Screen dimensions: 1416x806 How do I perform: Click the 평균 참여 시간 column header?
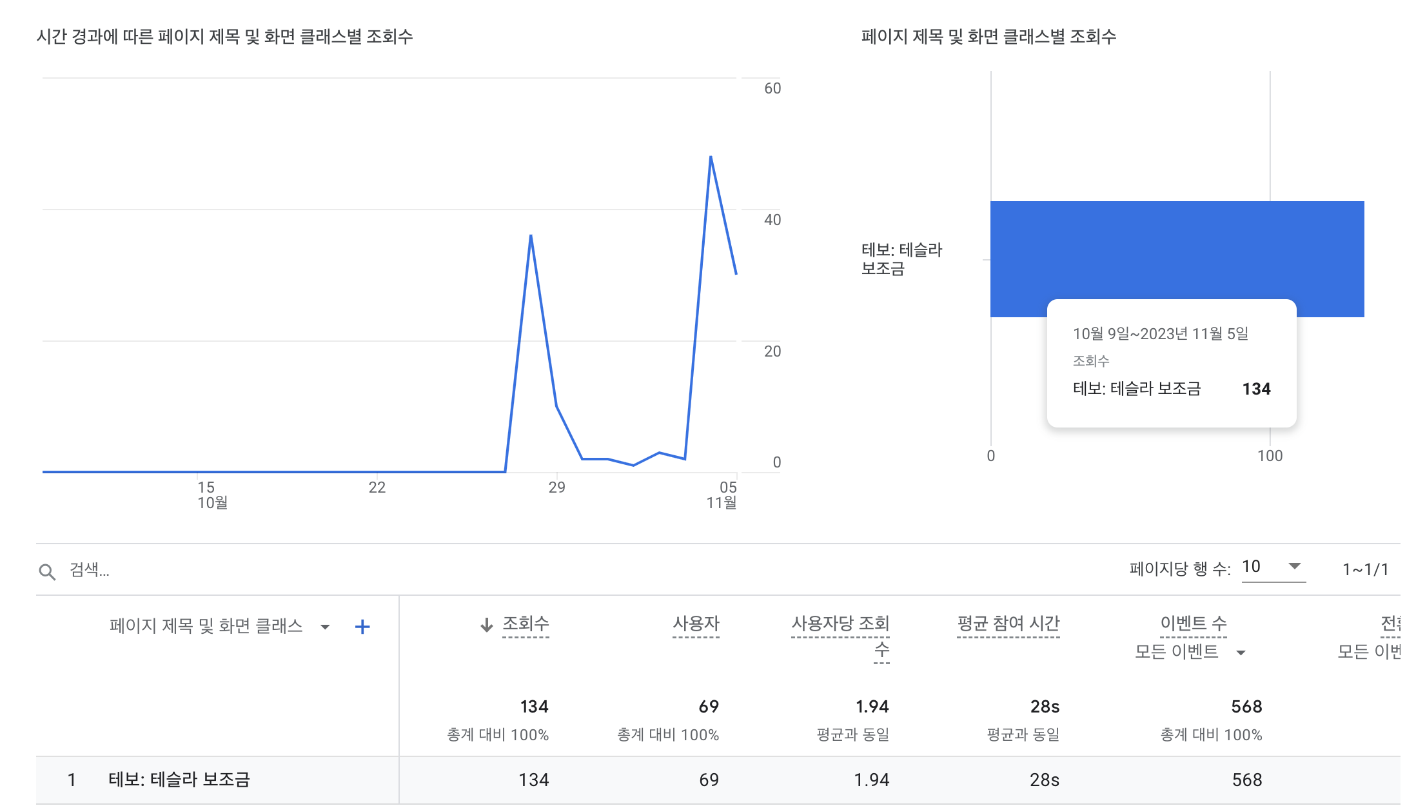coord(1008,624)
